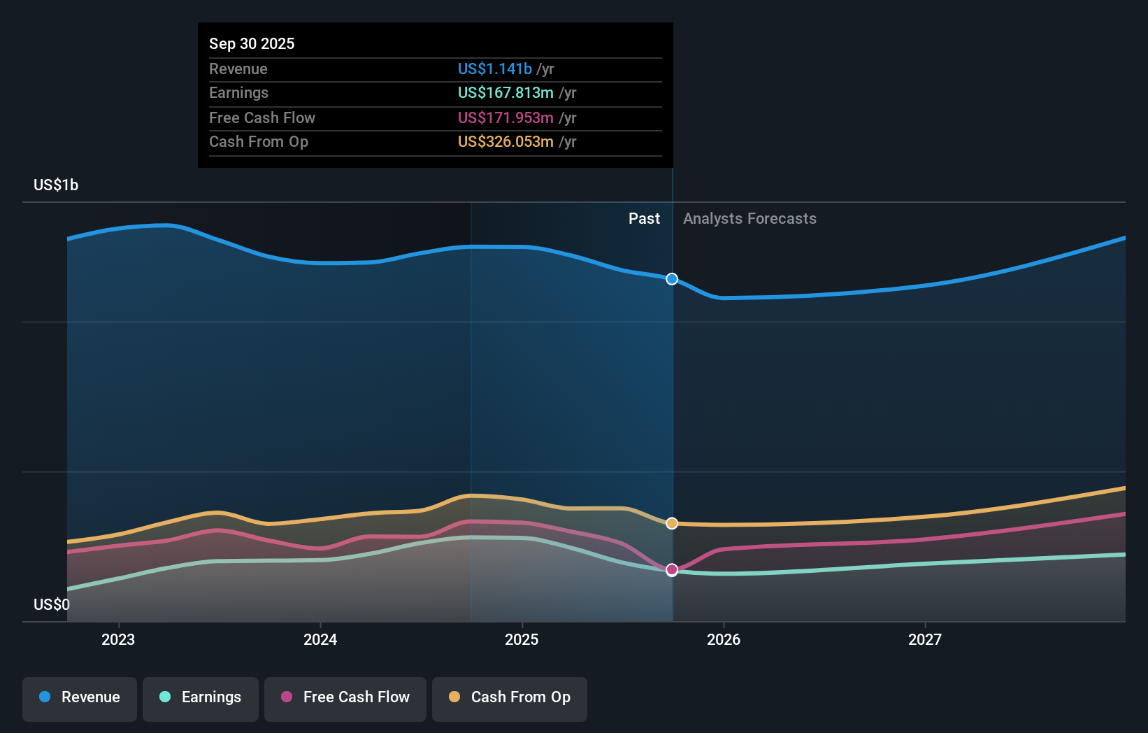This screenshot has width=1148, height=733.
Task: Select the Past section label
Action: (644, 218)
